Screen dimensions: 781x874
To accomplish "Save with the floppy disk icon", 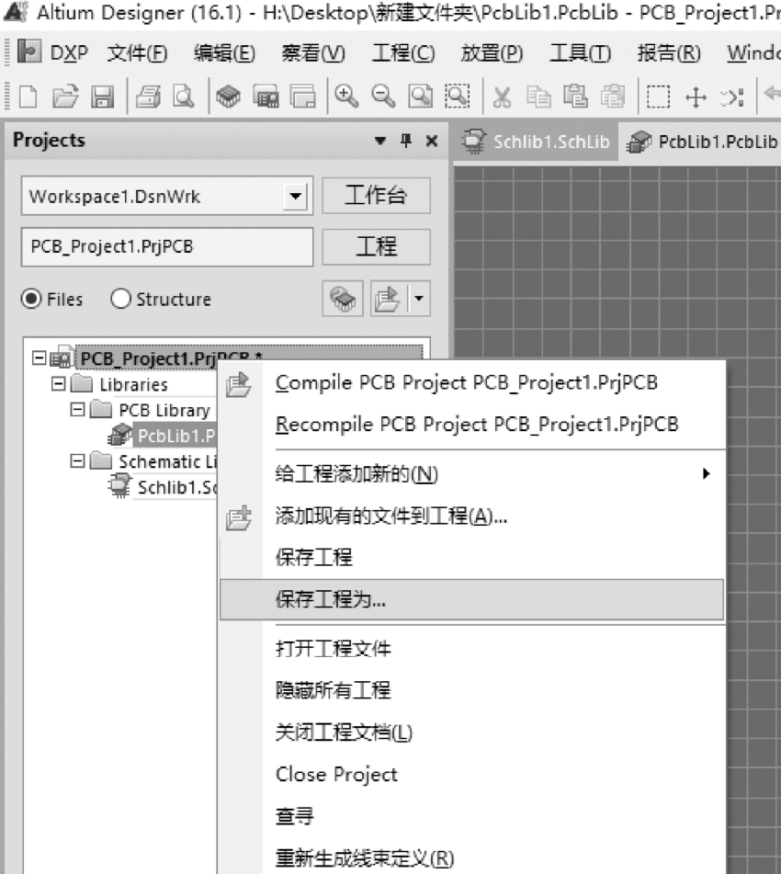I will click(x=103, y=97).
